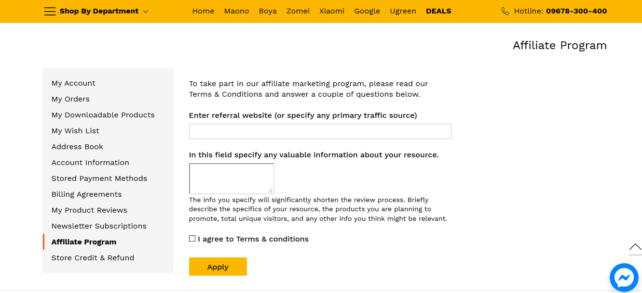Viewport: 642px width, 293px height.
Task: Go to the DEALS menu item
Action: point(438,11)
